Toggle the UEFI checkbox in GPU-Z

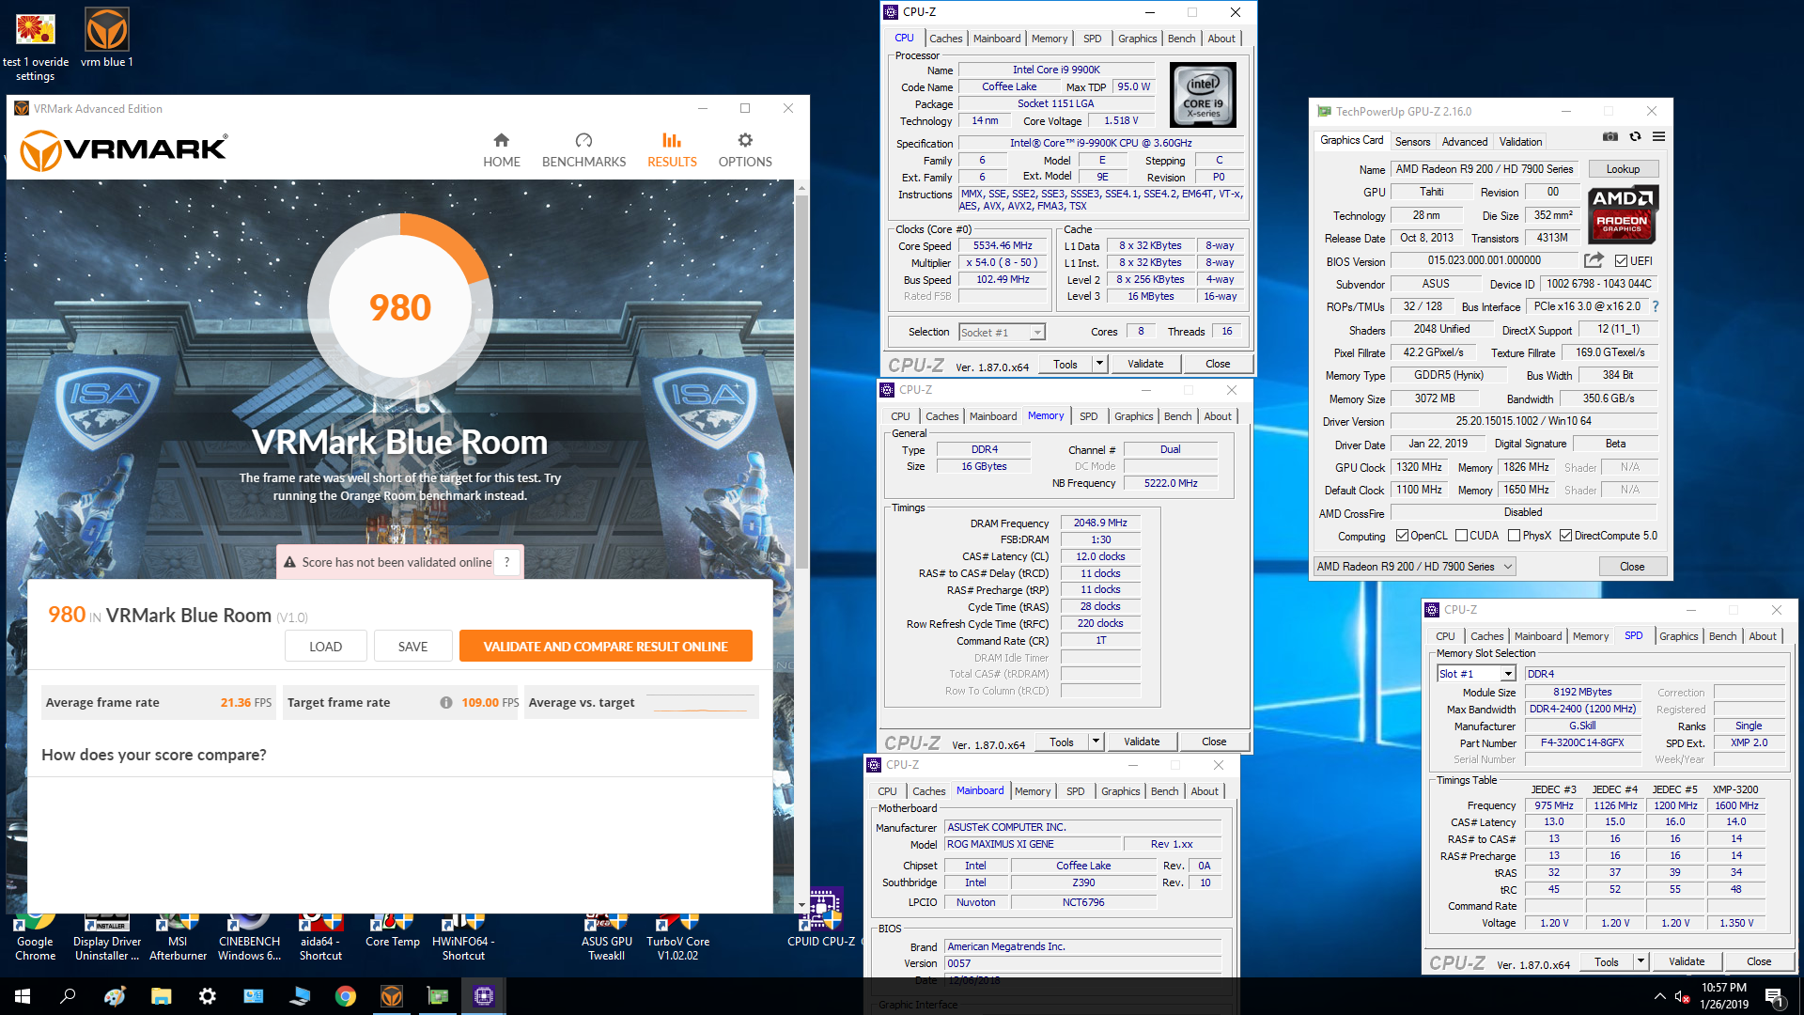tap(1621, 261)
